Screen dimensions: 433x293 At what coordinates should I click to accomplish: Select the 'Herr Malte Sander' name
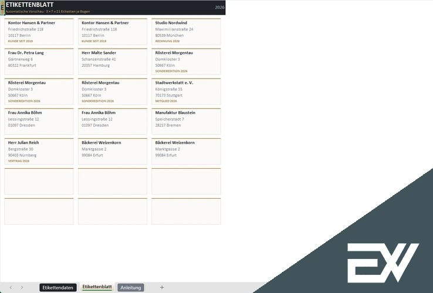(99, 53)
